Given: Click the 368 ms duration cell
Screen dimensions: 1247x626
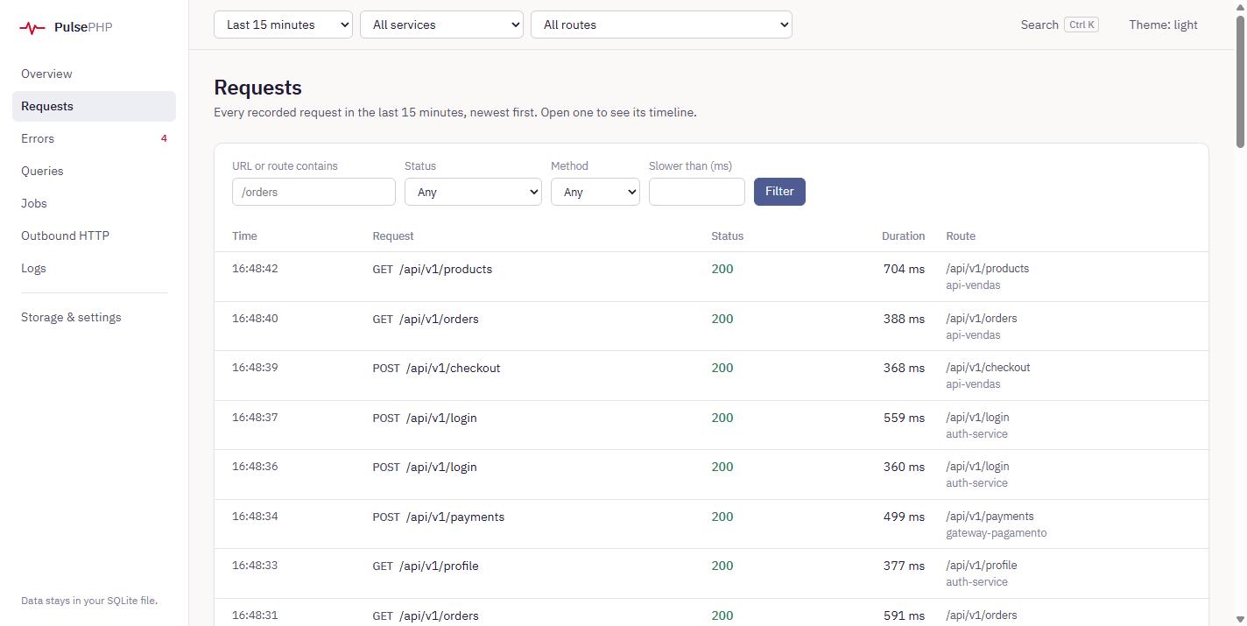Looking at the screenshot, I should pyautogui.click(x=904, y=368).
